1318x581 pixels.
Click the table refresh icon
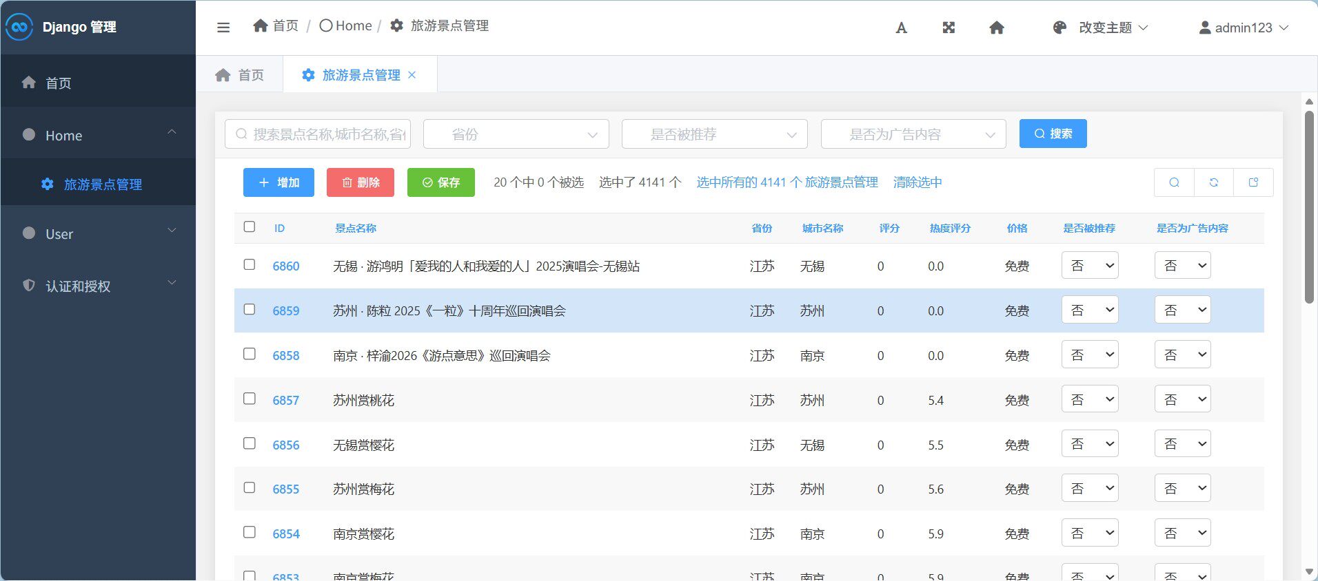[1214, 182]
